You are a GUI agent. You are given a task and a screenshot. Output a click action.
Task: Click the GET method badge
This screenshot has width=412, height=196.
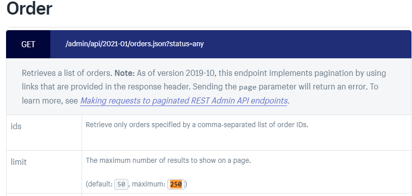tap(28, 44)
